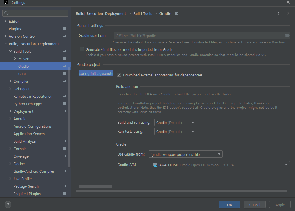Click the project-level icon beside Gant
This screenshot has width=295, height=211.
tap(64, 73)
